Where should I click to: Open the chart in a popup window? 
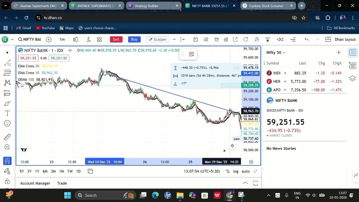coord(235,40)
